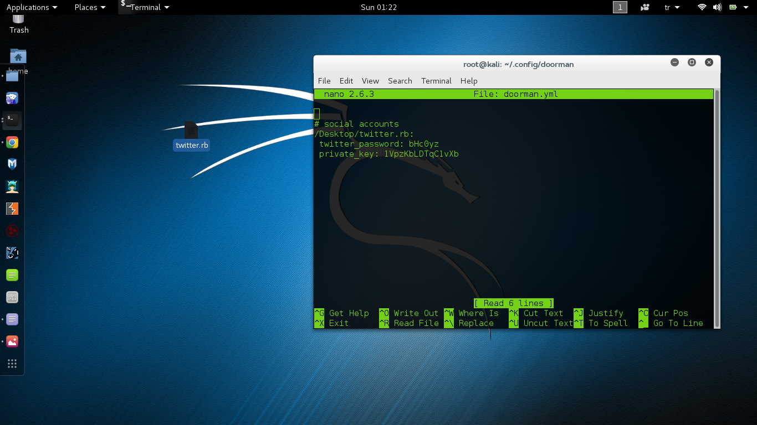
Task: Open the Terminal icon in the dock
Action: click(12, 120)
